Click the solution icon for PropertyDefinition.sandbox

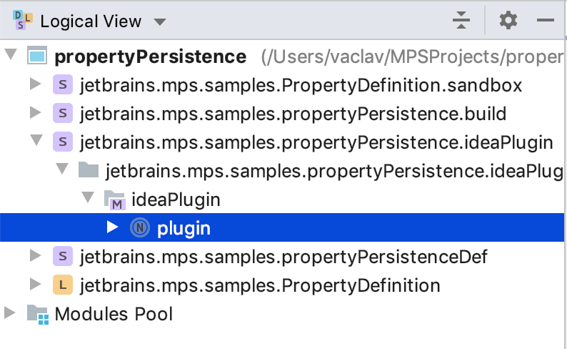(62, 85)
